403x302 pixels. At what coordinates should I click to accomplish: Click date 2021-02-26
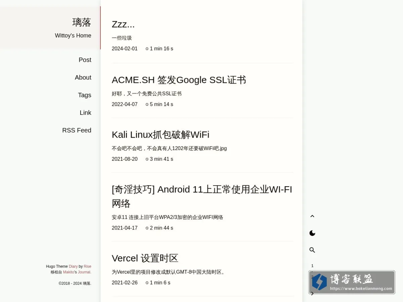tap(125, 283)
